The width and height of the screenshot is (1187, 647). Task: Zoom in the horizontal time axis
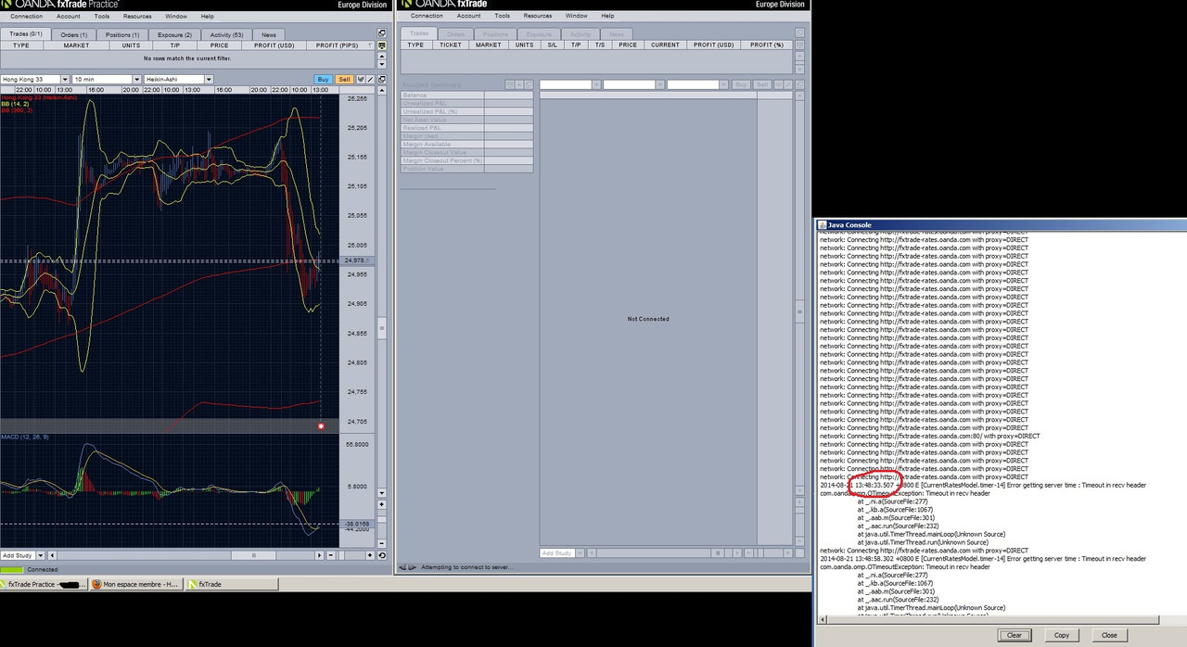coord(370,555)
